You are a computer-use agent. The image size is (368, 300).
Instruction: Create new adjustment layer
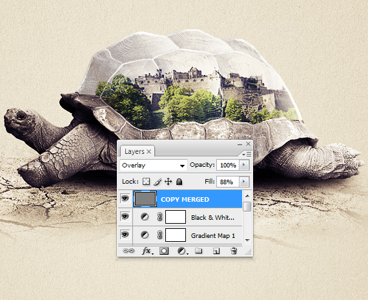coord(182,251)
